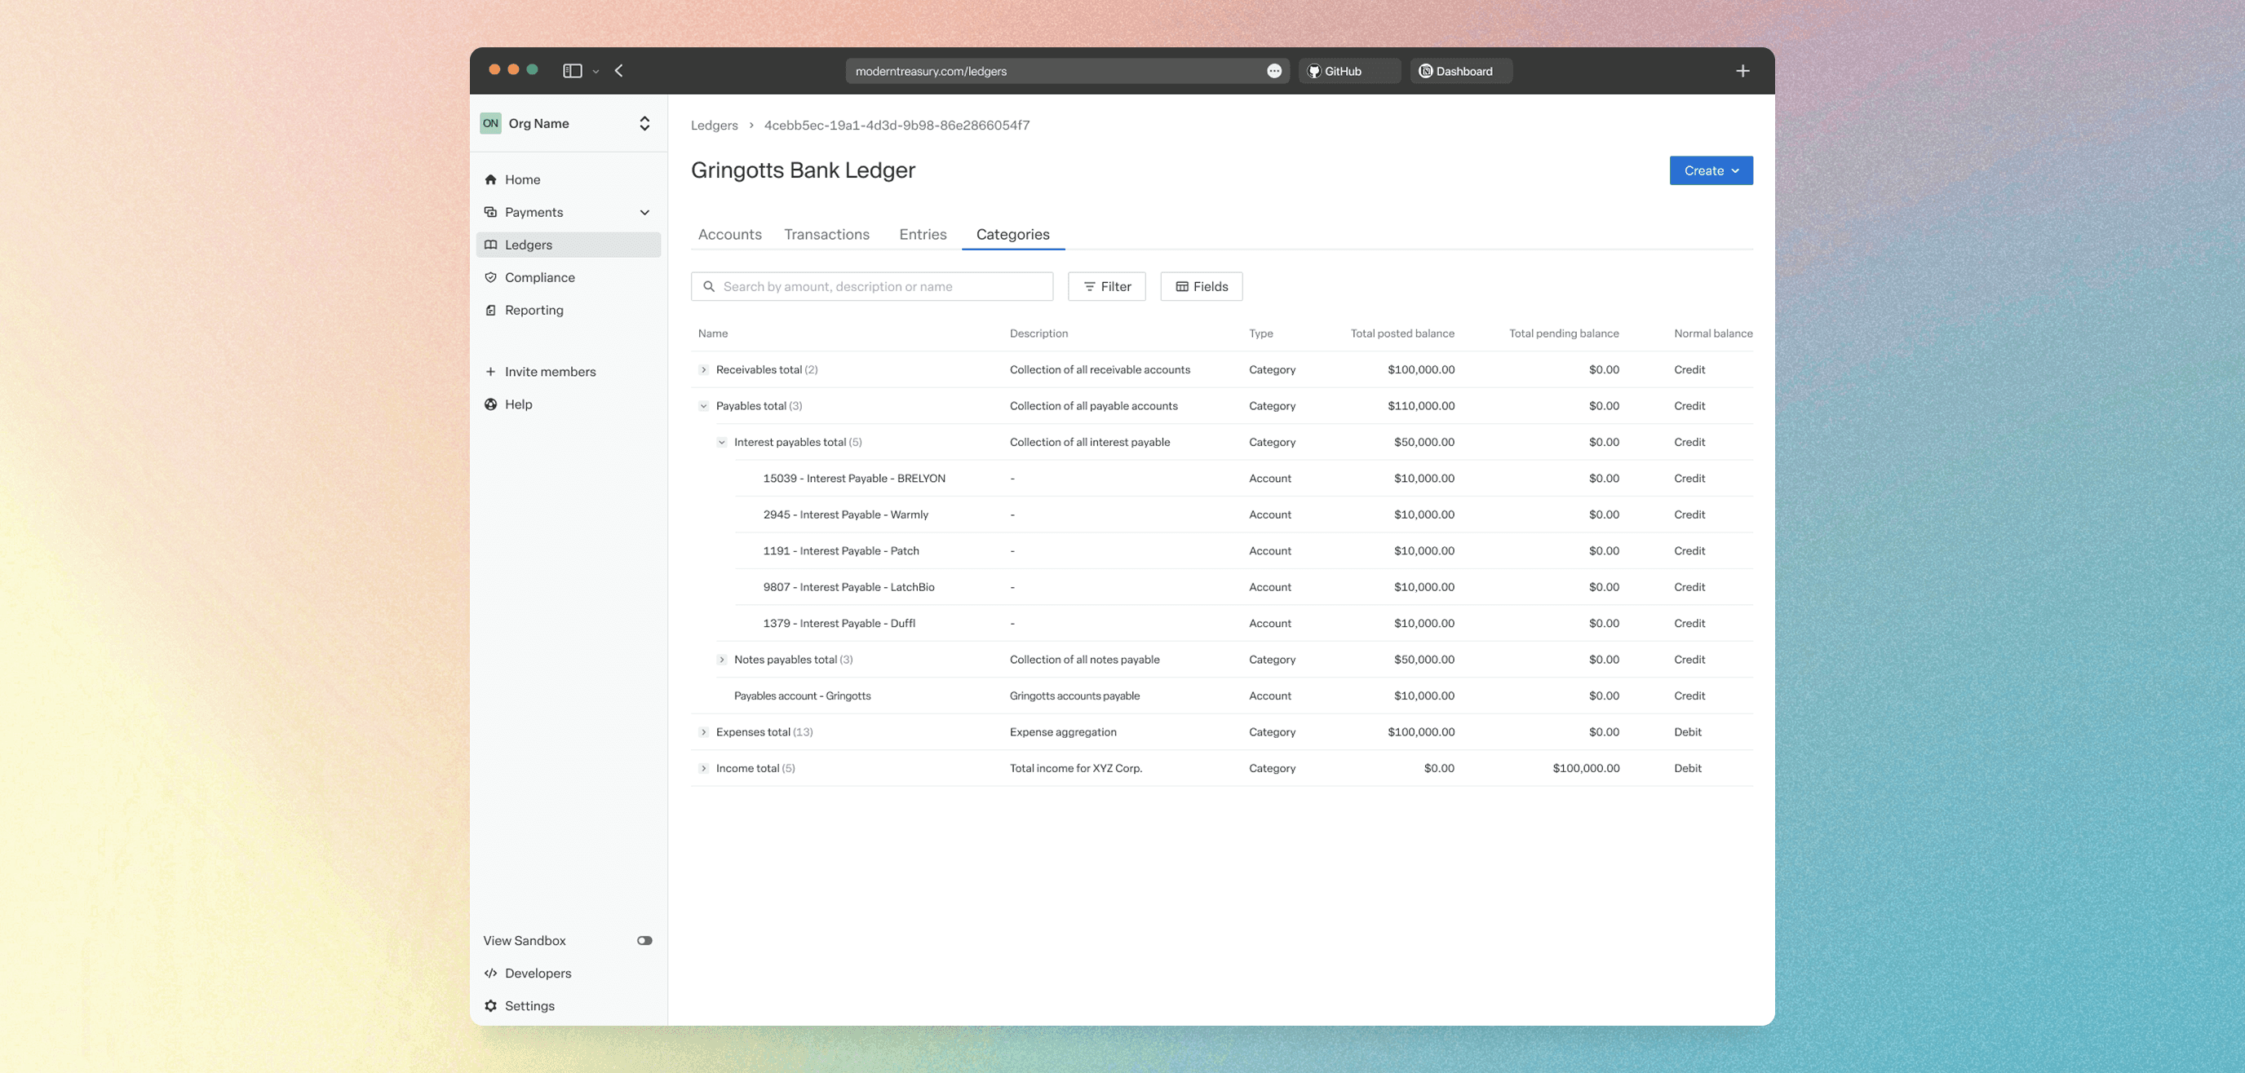
Task: Click the search by amount input field
Action: 871,285
